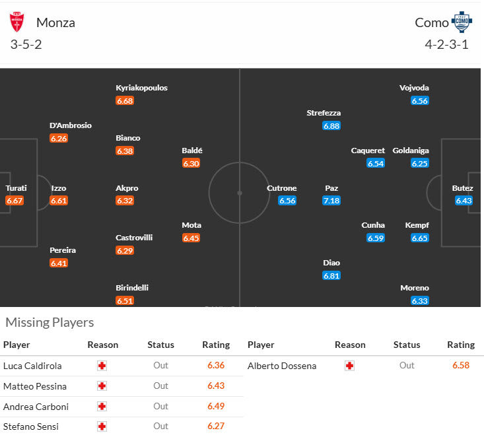484x443 pixels.
Task: Open Alberto Dossena's player entry
Action: 282,366
